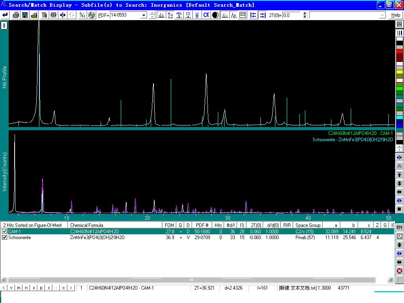Show HKL labels on lines

point(179,15)
